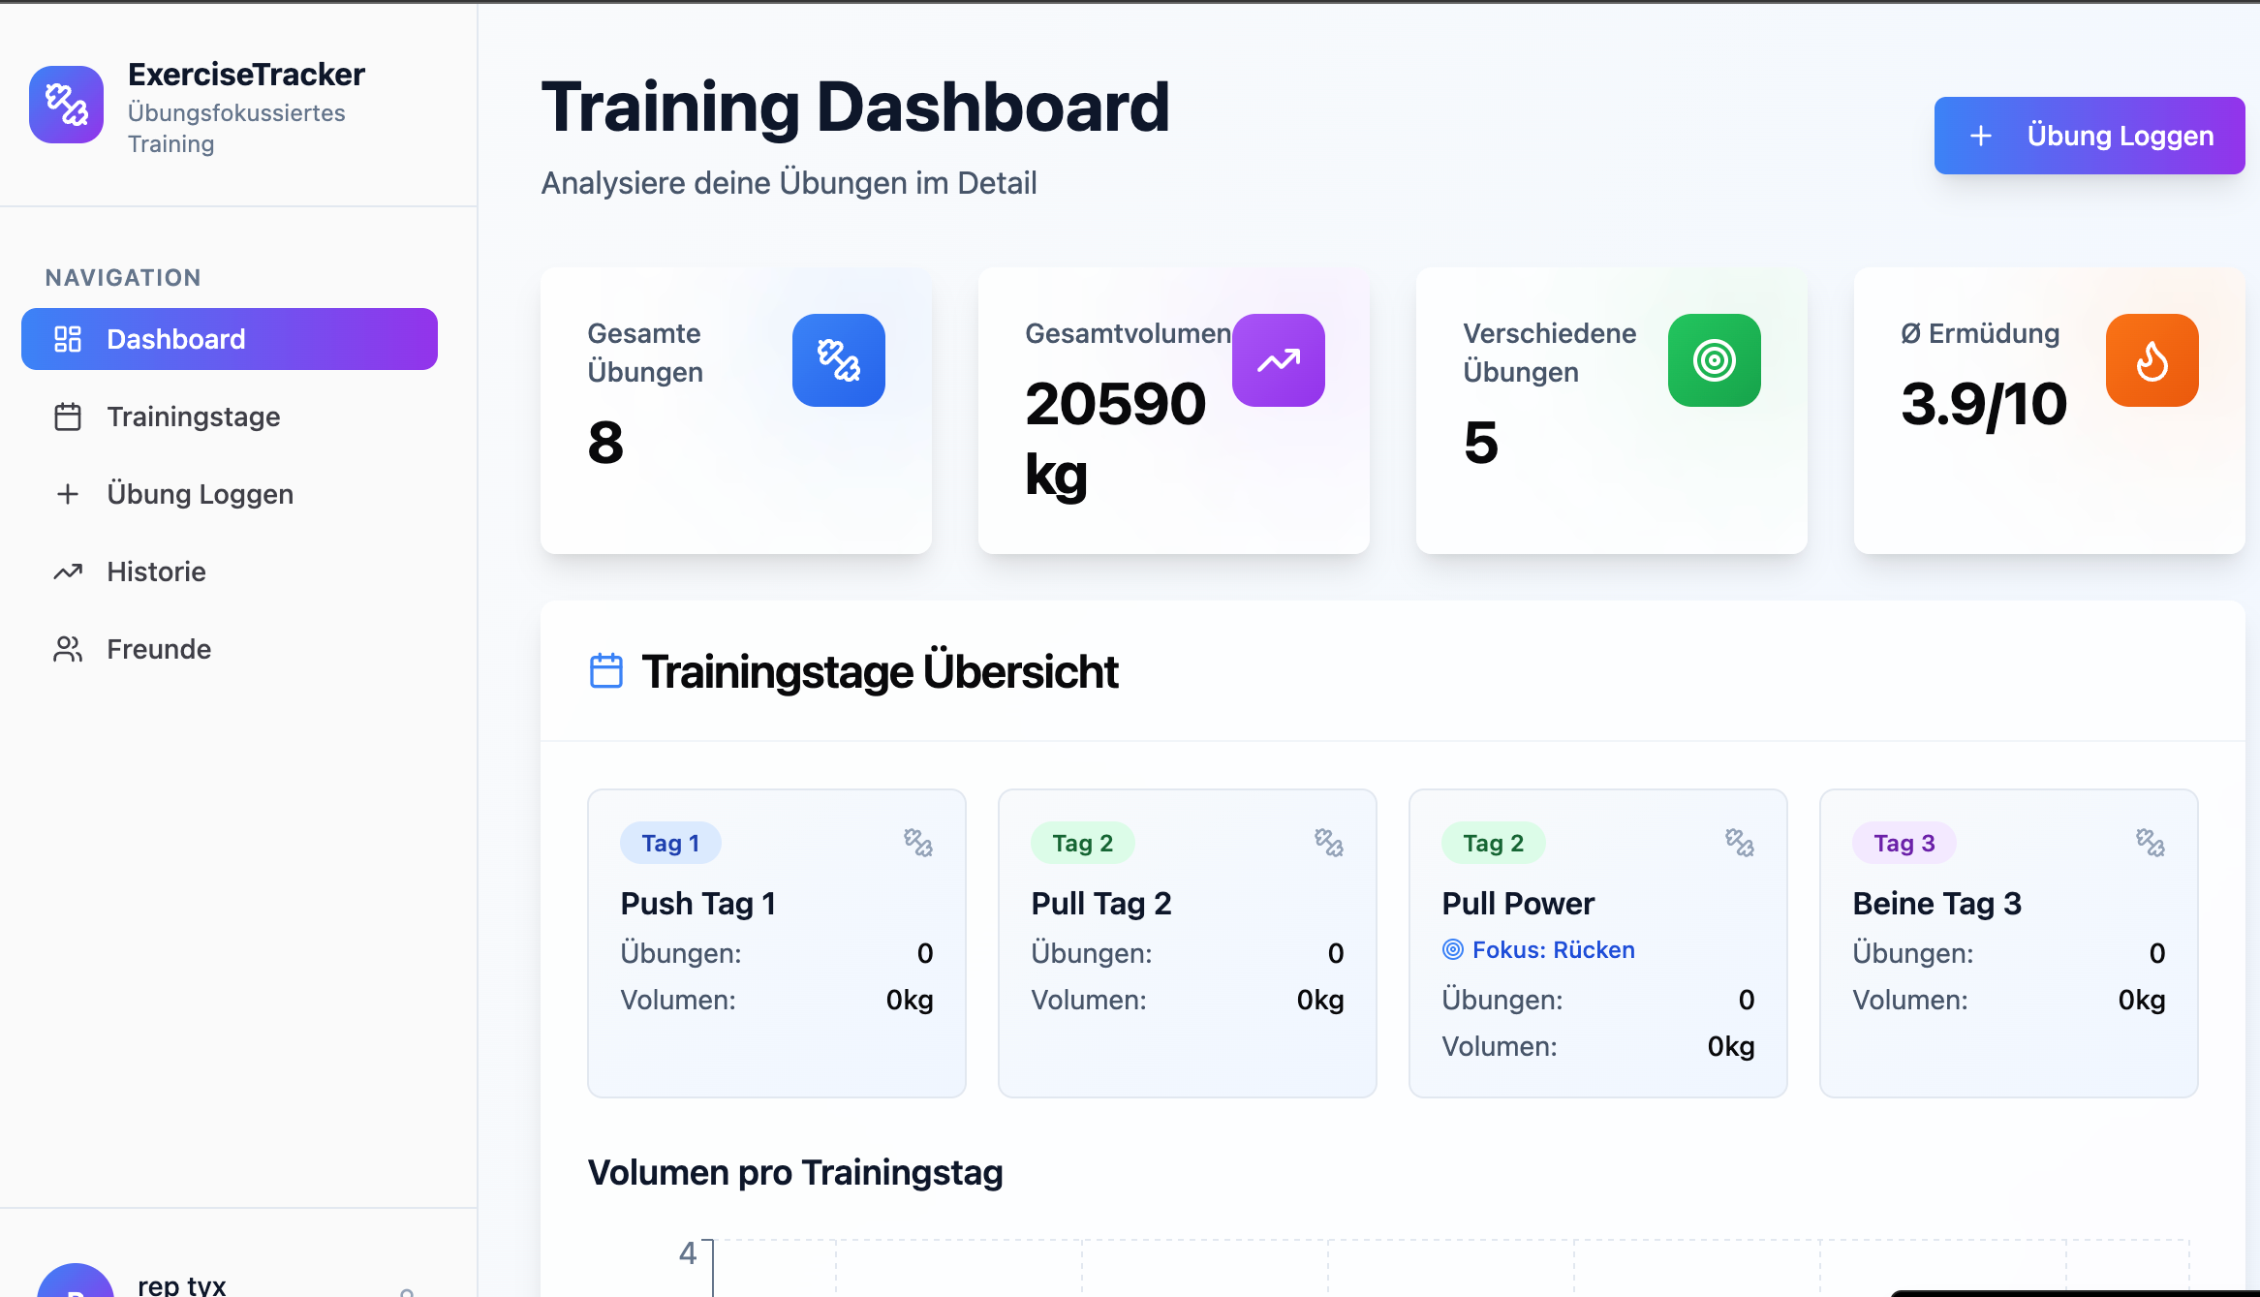Click the dumbbell icon on Push Tag 1 card

point(918,843)
